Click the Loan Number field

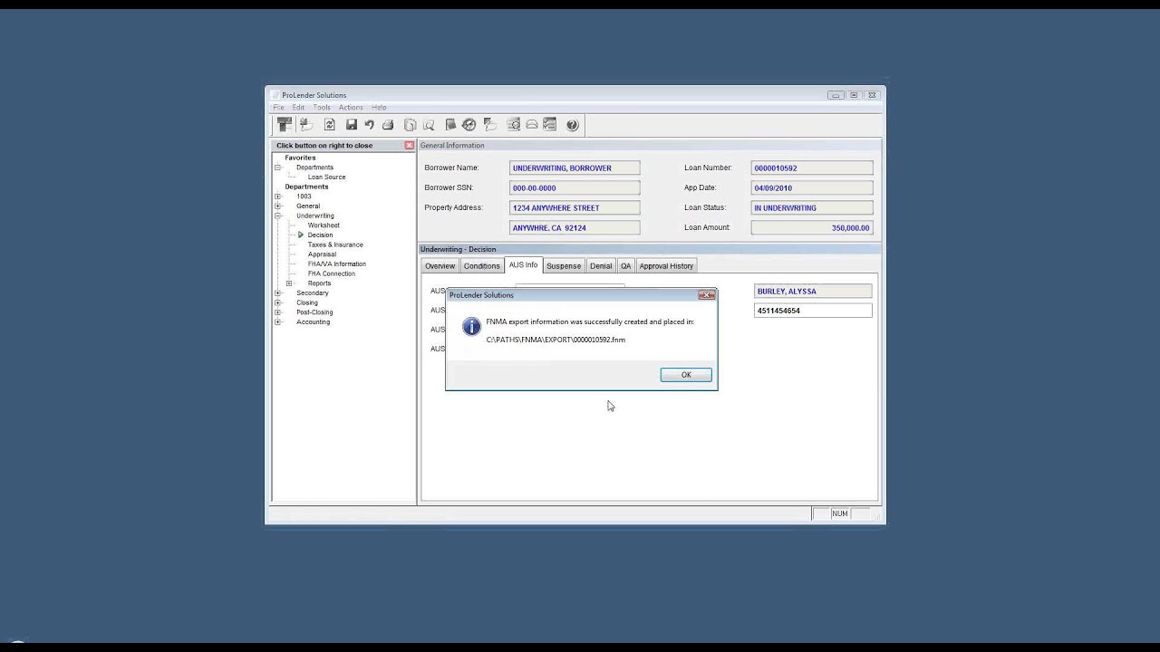(x=812, y=168)
